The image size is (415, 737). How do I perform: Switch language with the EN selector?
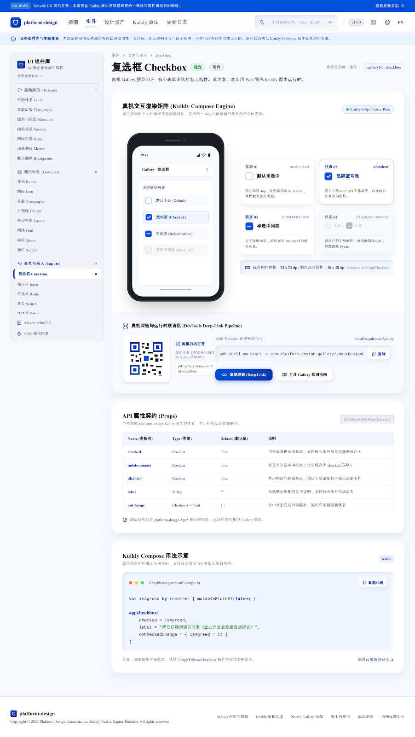pos(401,22)
